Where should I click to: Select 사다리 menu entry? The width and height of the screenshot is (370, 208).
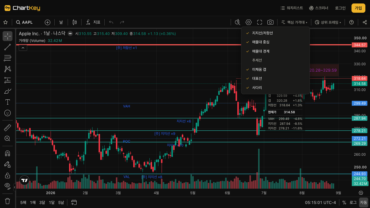(275, 88)
